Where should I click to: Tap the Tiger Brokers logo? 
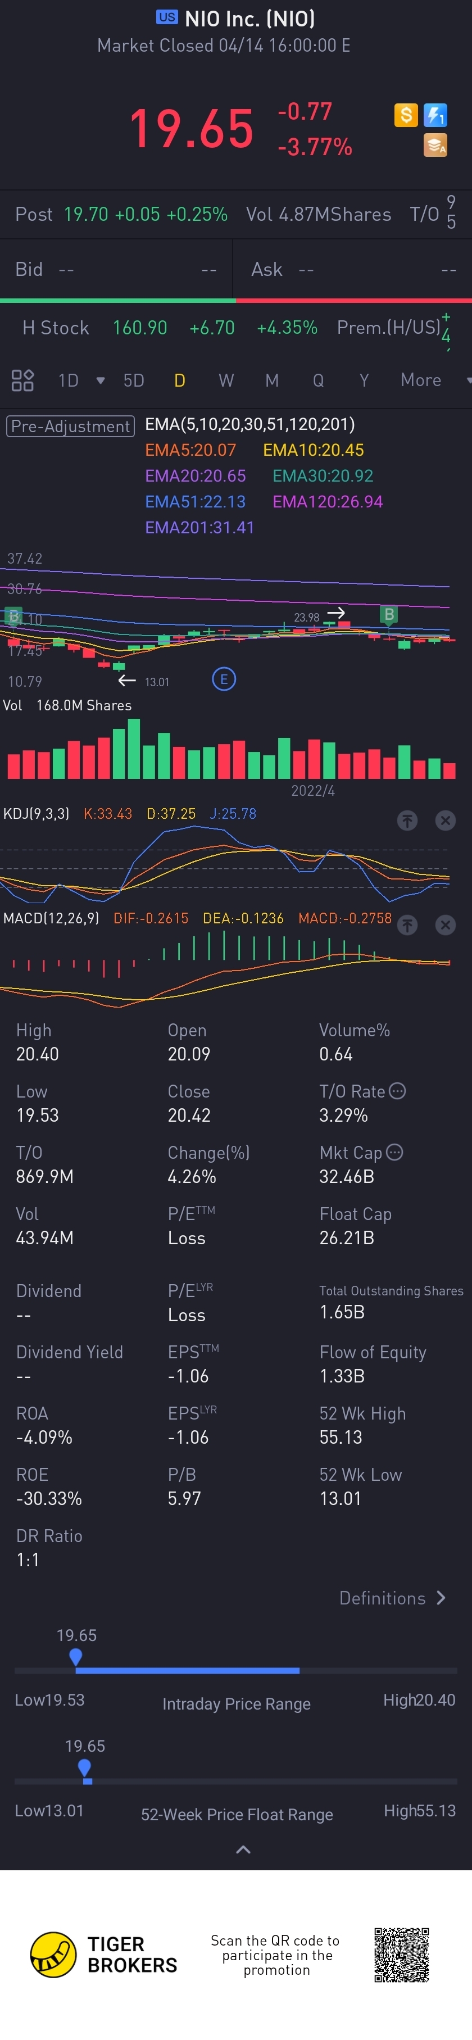(103, 1955)
